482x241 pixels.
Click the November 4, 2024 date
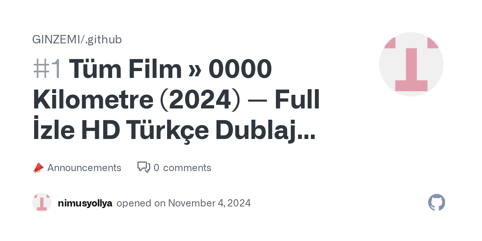(209, 203)
